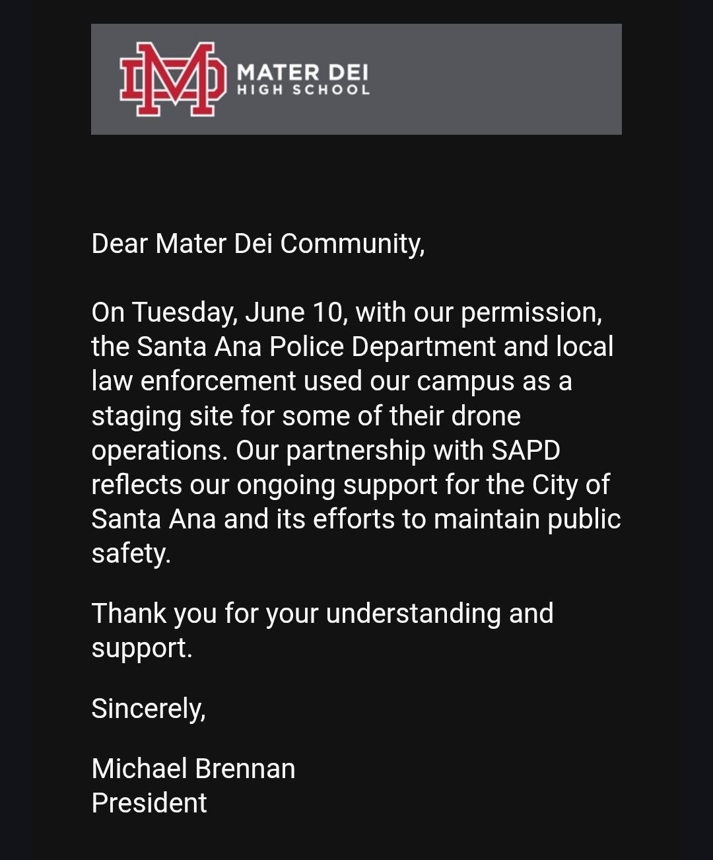The width and height of the screenshot is (713, 860).
Task: Click the red MD monogram logo
Action: [x=169, y=79]
